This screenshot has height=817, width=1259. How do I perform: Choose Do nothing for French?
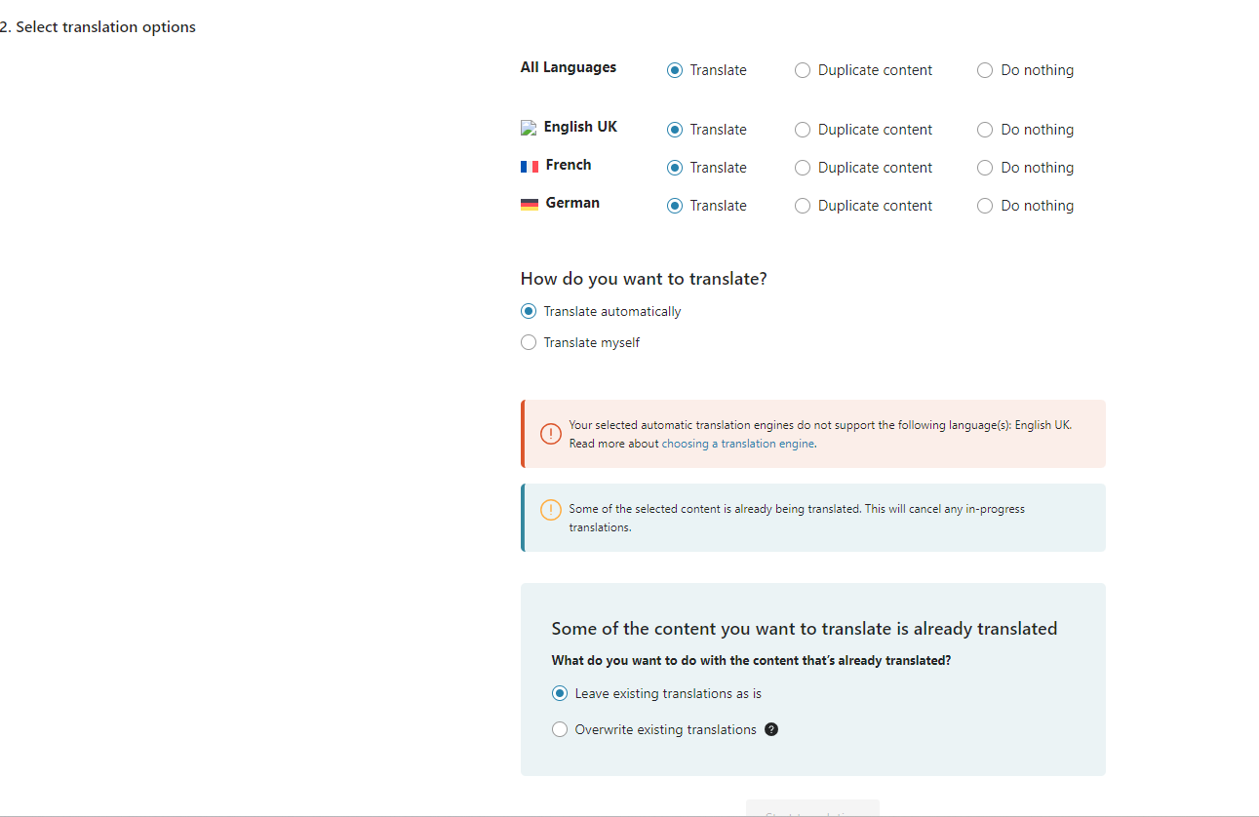(x=985, y=168)
